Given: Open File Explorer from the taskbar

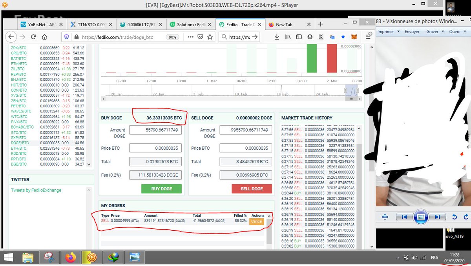Looking at the screenshot, I should click(x=28, y=257).
